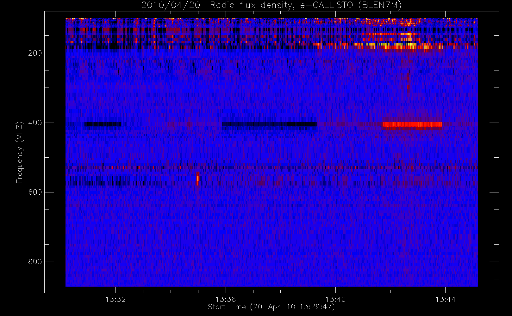Image resolution: width=512 pixels, height=316 pixels.
Task: Click the 13:44 time tick label
Action: tap(445, 299)
